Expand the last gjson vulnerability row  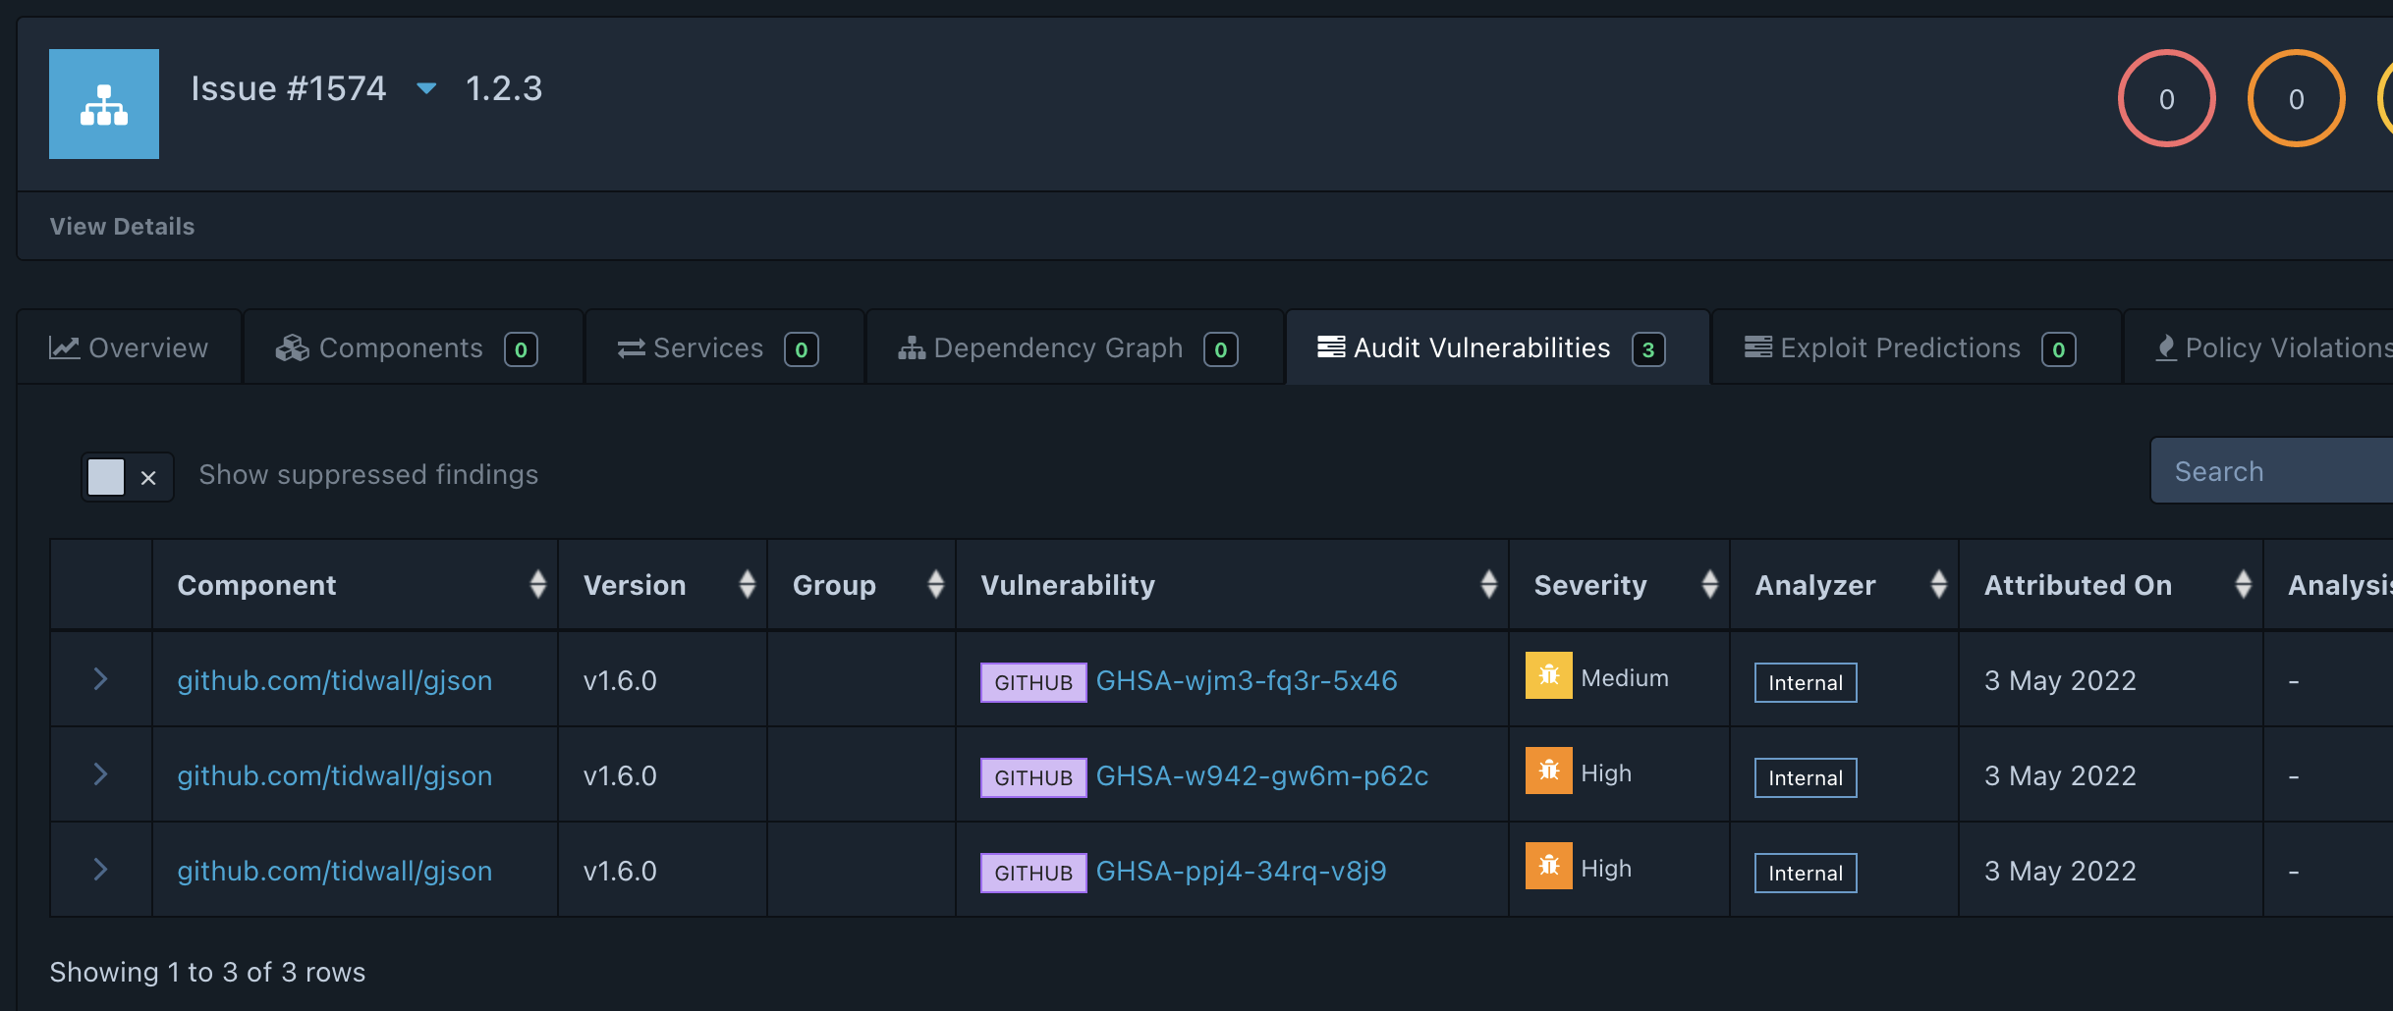100,869
